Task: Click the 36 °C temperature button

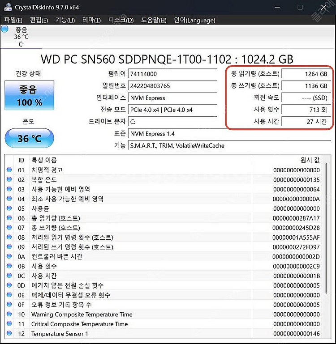Action: click(x=29, y=138)
